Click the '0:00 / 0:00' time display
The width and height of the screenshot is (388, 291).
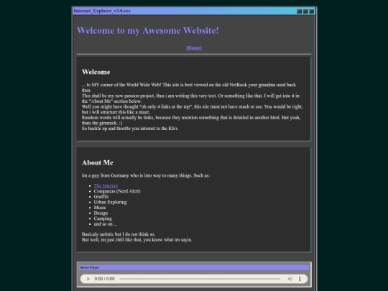tap(104, 279)
